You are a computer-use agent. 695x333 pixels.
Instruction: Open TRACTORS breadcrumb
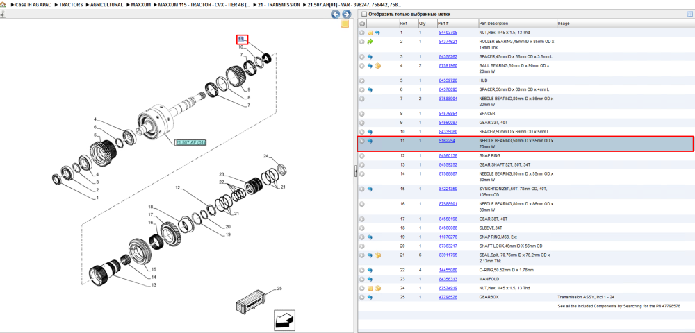pyautogui.click(x=69, y=4)
